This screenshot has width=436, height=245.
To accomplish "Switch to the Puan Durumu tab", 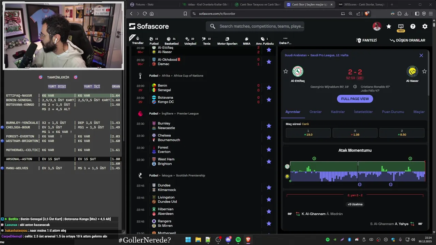I will point(393,112).
